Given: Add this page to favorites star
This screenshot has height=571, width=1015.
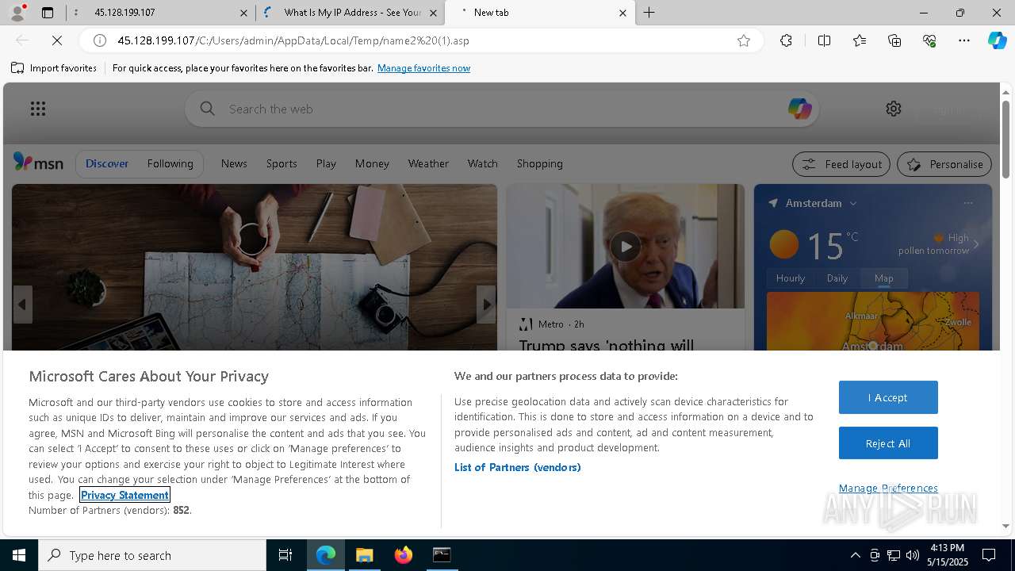Looking at the screenshot, I should pyautogui.click(x=744, y=40).
